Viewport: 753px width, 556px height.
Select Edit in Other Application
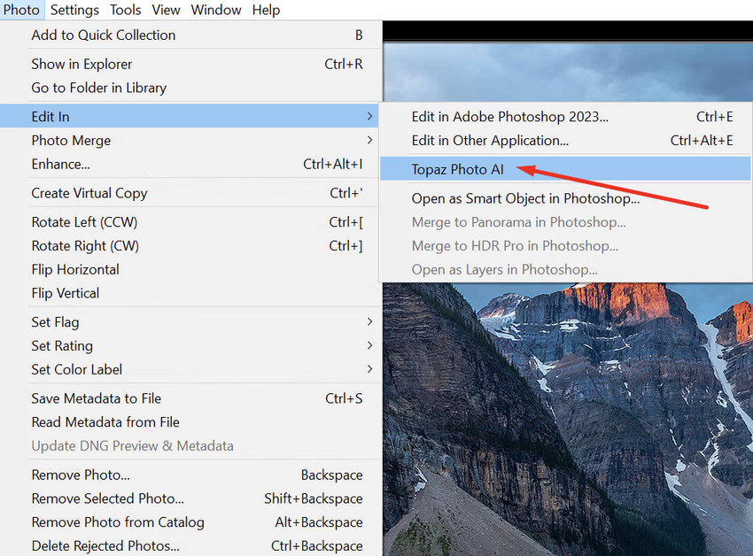(x=491, y=140)
